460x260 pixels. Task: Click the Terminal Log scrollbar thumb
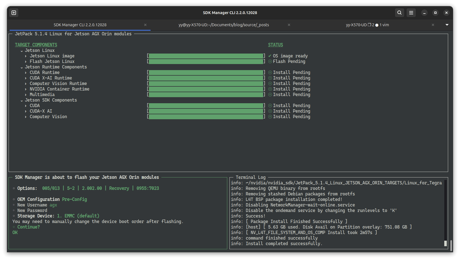(x=445, y=243)
